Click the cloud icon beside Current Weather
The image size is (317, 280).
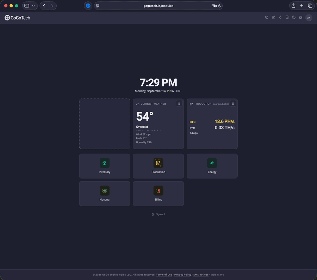pyautogui.click(x=138, y=104)
